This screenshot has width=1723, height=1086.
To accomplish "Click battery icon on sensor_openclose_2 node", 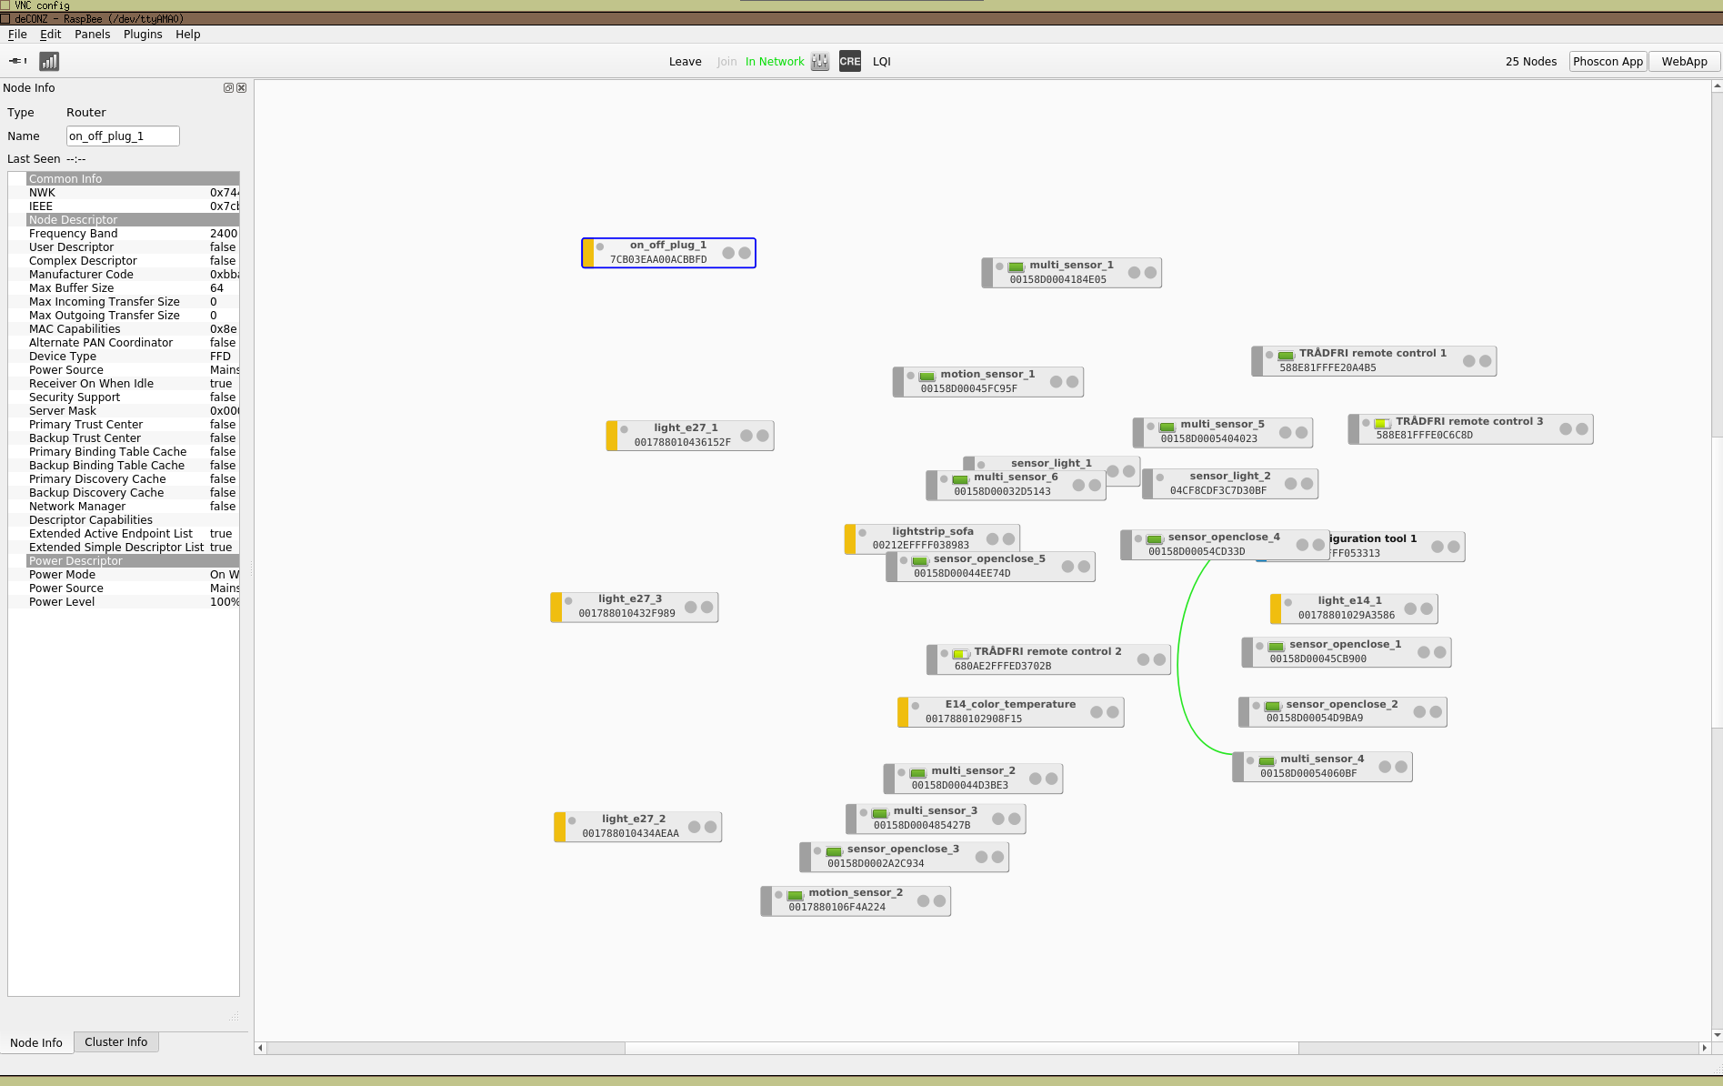I will point(1272,706).
